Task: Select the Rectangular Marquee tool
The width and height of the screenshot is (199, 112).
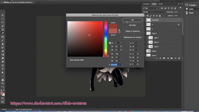Action: pos(2,19)
